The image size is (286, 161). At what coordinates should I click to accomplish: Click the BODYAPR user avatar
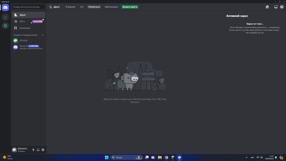point(14,150)
